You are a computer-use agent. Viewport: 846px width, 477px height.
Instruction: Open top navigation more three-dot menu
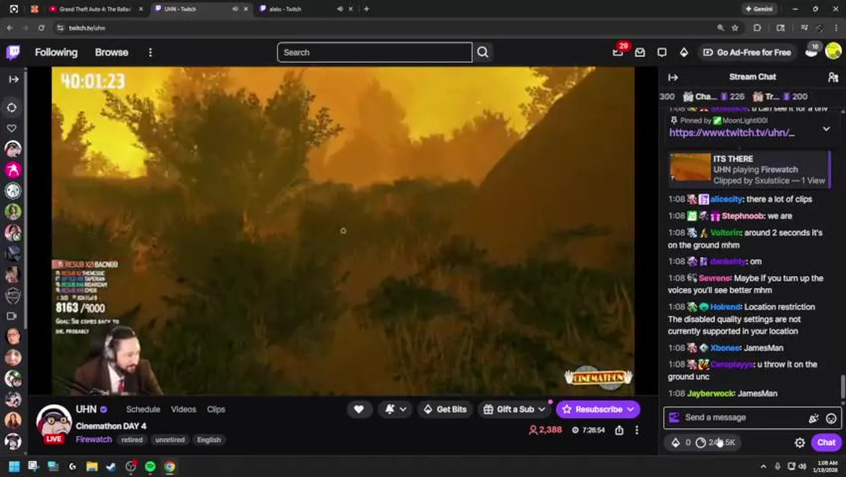point(150,52)
